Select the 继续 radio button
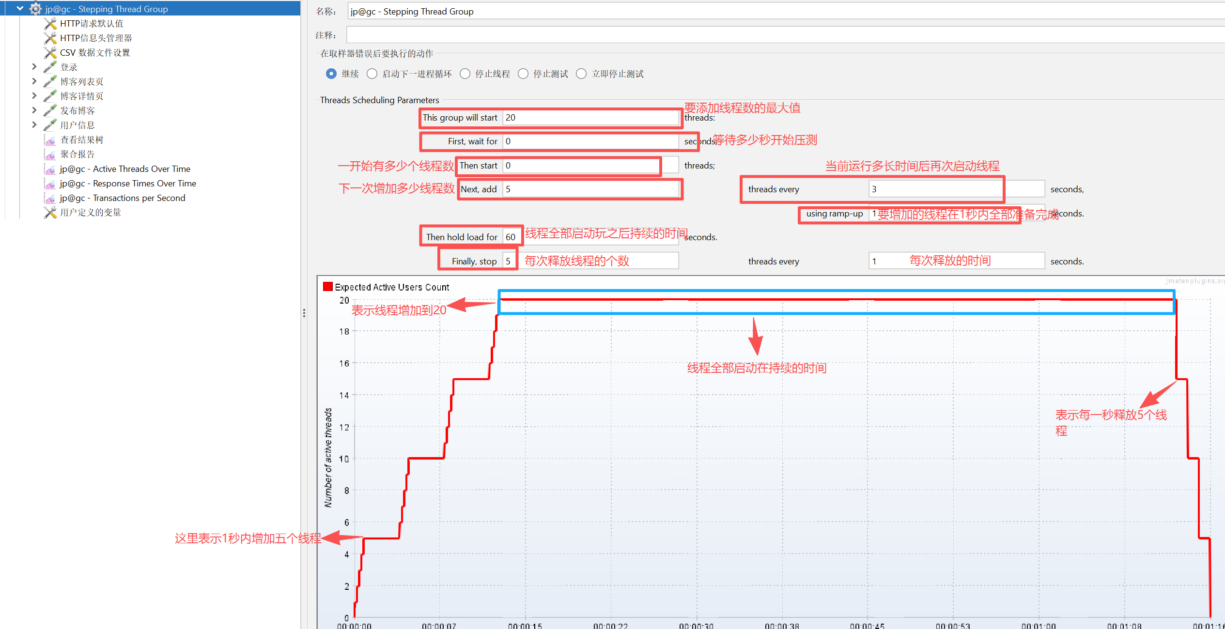The width and height of the screenshot is (1225, 629). click(331, 74)
